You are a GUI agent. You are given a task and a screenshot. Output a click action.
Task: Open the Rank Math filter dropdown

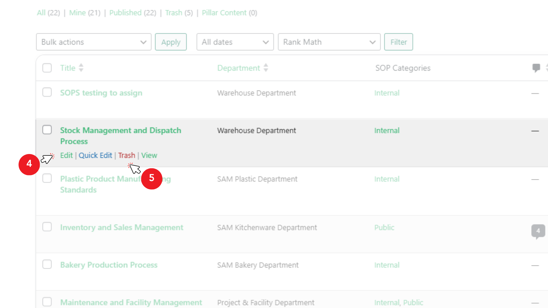[x=329, y=42]
